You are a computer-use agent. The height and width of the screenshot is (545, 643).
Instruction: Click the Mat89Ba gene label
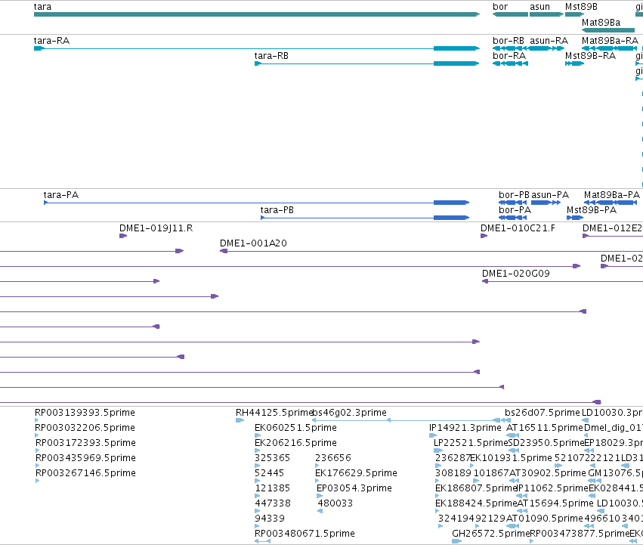click(601, 23)
